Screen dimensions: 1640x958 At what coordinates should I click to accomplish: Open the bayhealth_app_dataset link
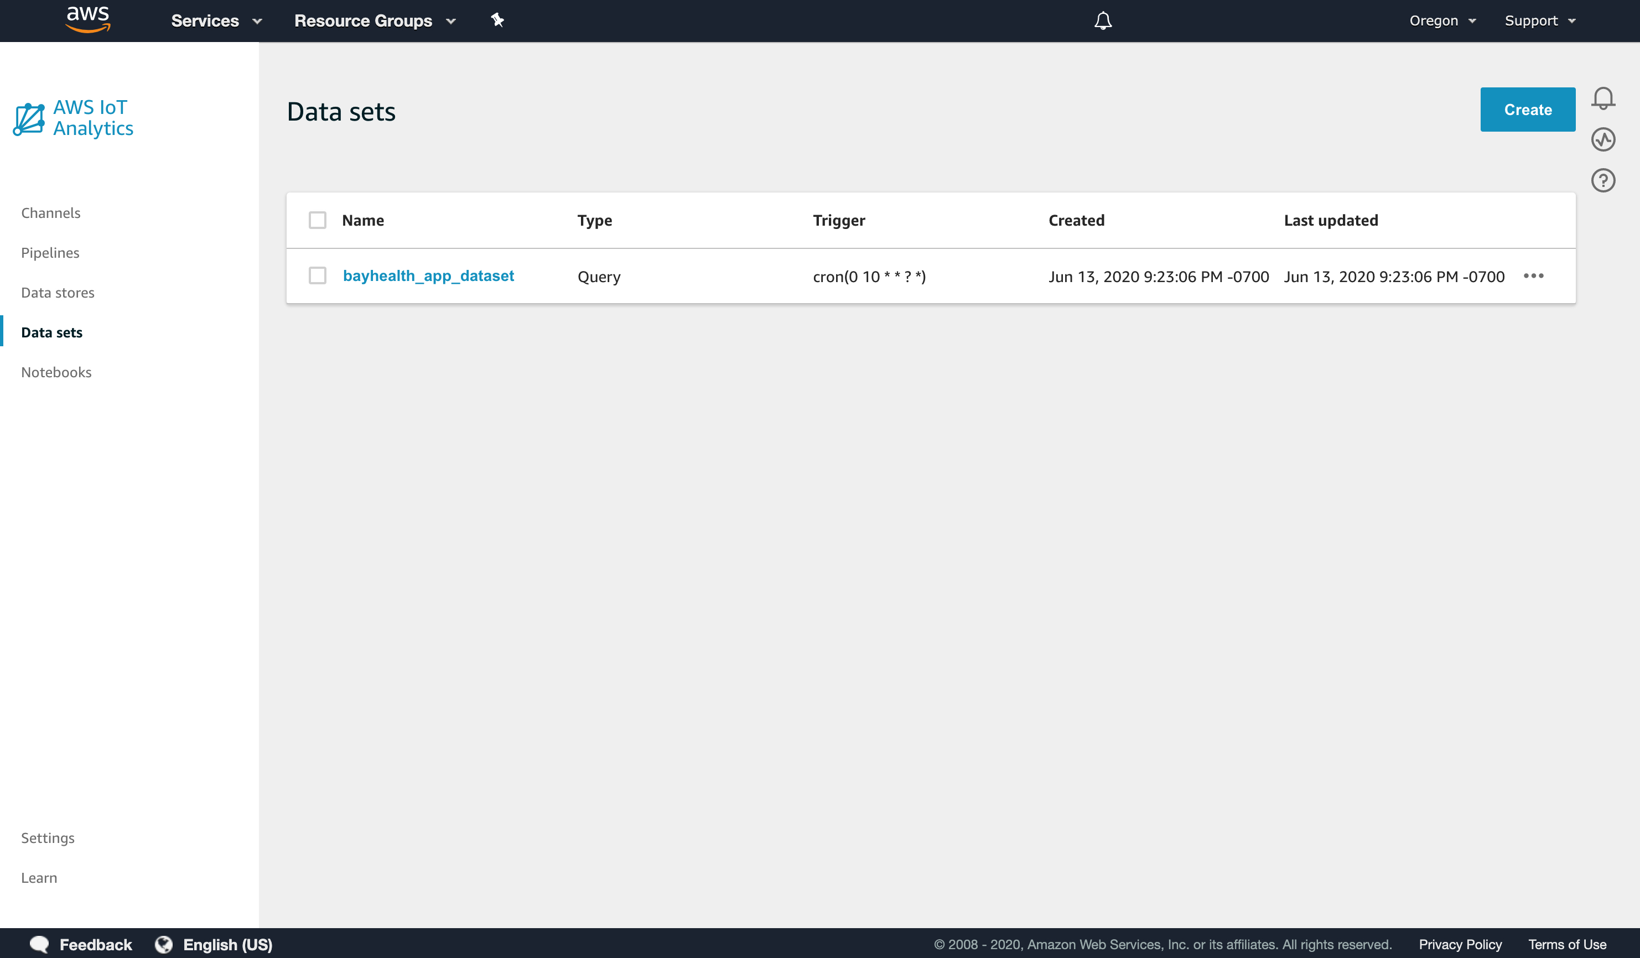click(x=428, y=276)
